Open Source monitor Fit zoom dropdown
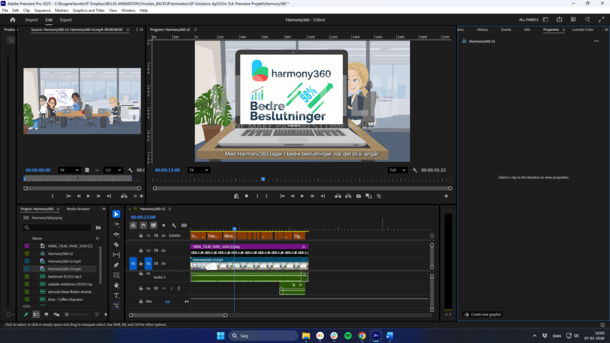Screen dimensions: 610x343 [69, 170]
